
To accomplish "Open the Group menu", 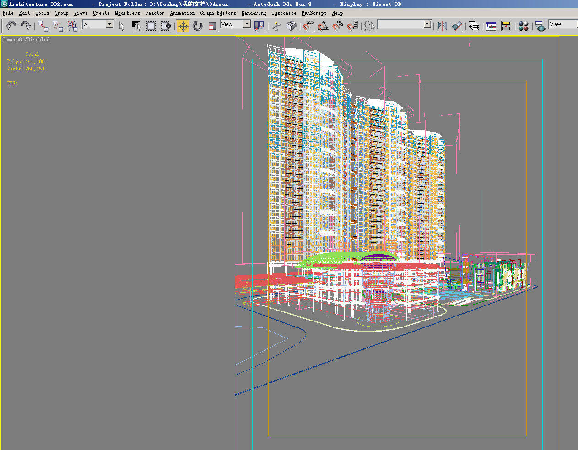I will coord(61,13).
